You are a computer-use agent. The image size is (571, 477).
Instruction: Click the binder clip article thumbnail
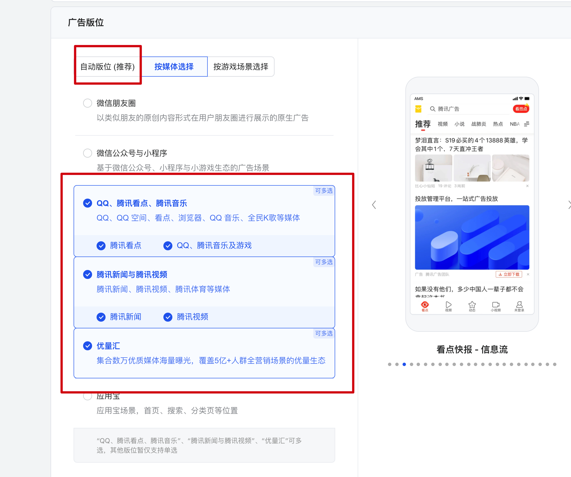pos(433,168)
